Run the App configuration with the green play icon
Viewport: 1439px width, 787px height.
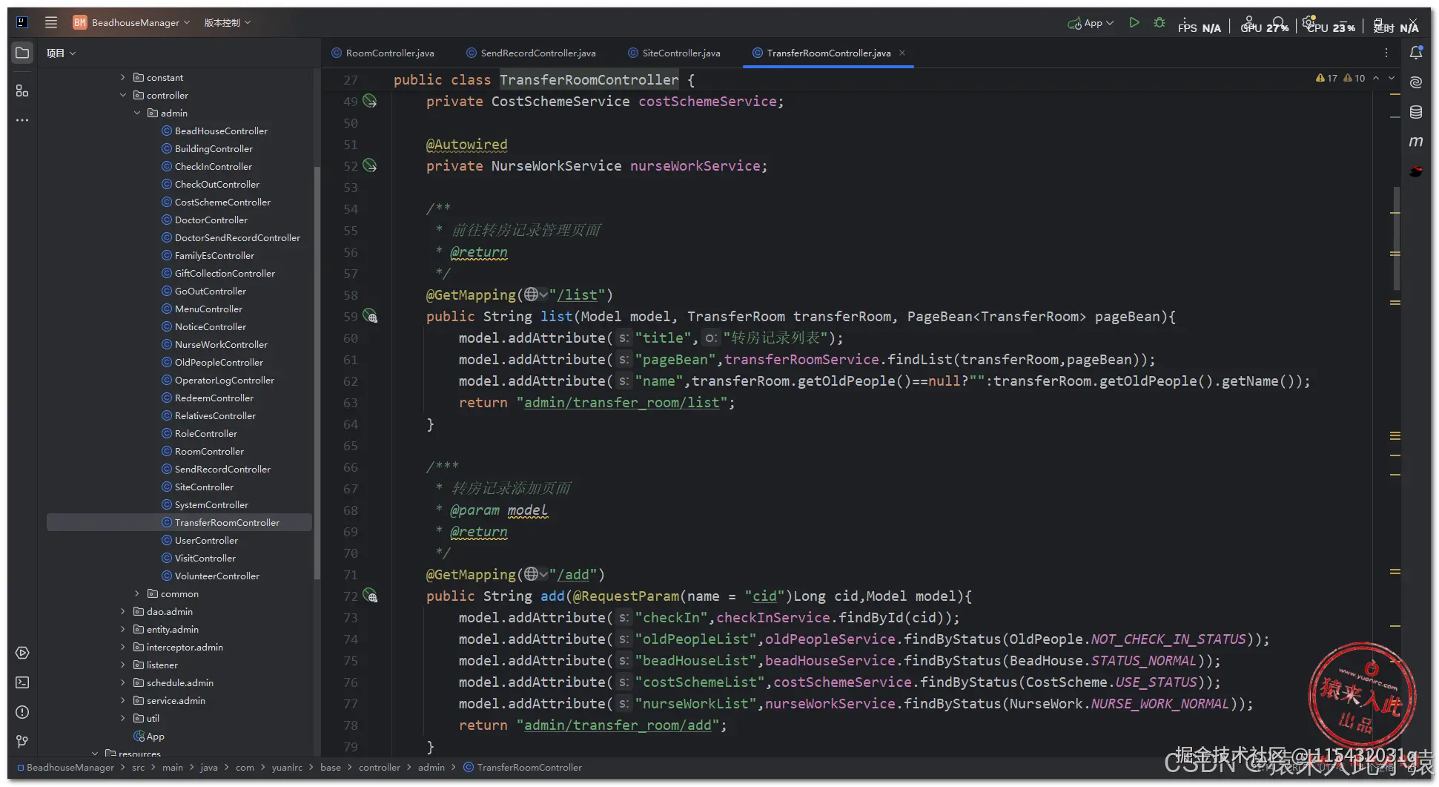pyautogui.click(x=1134, y=23)
